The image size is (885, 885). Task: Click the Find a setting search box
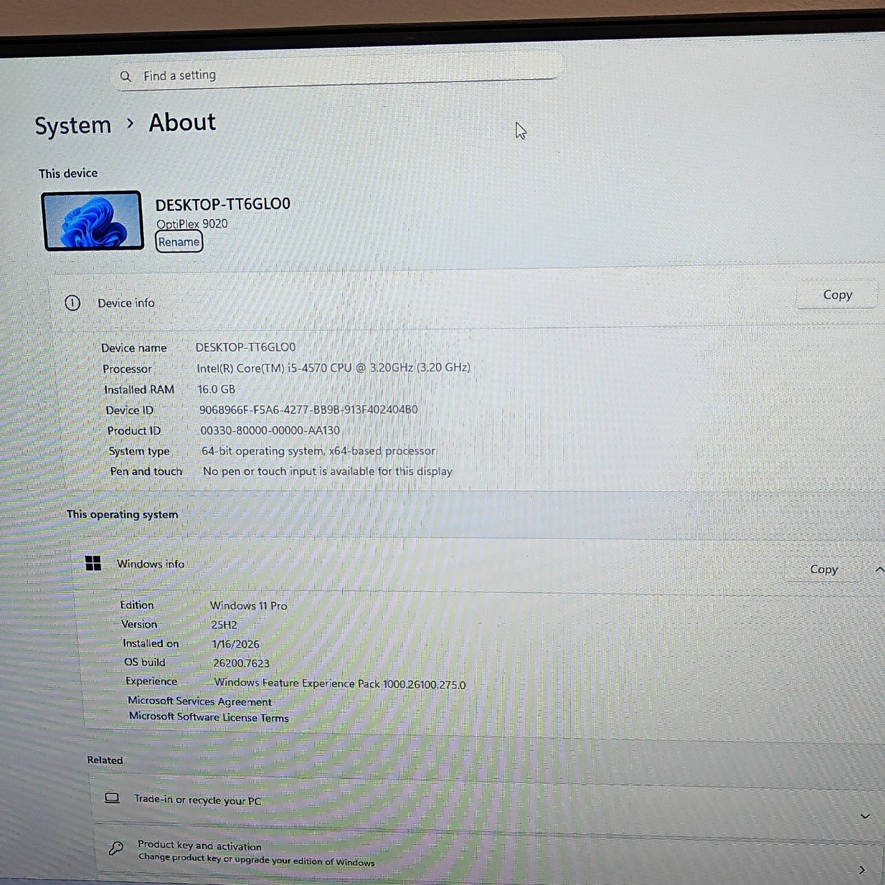337,75
